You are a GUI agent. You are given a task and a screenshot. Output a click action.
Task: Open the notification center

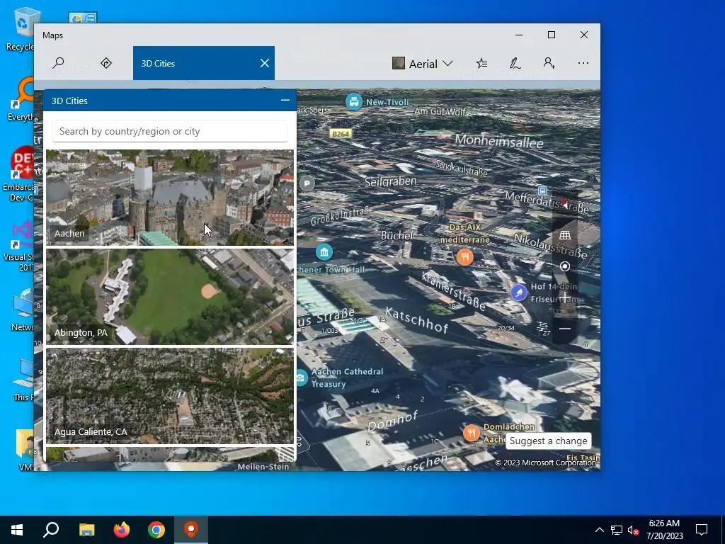[702, 530]
